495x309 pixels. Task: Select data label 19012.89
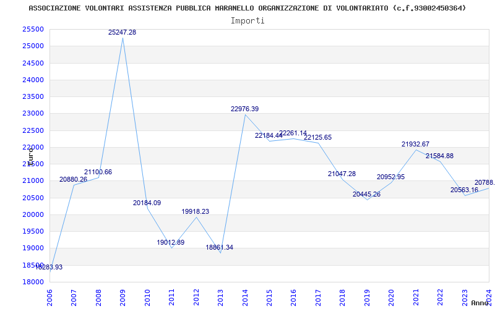171,242
